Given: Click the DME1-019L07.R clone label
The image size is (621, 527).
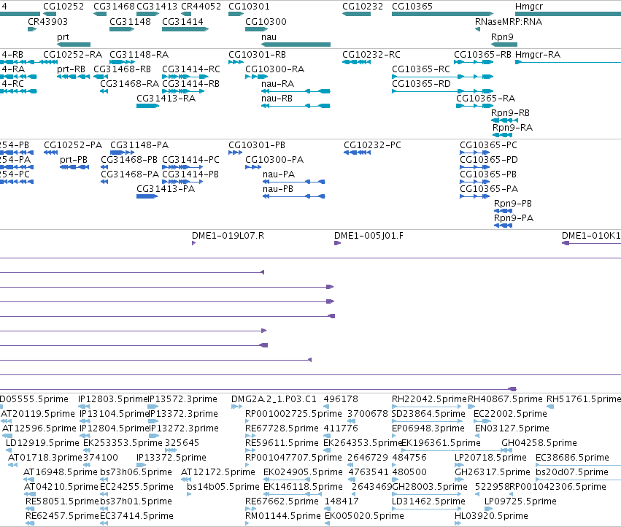Looking at the screenshot, I should point(228,236).
